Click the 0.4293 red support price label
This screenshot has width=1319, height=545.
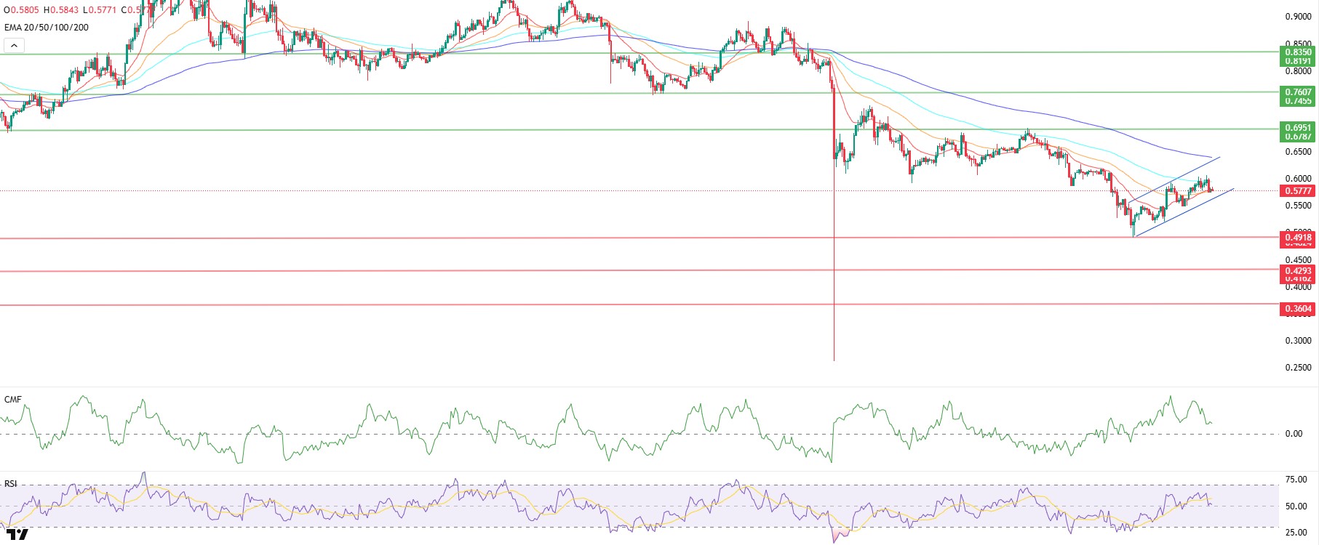coord(1298,271)
